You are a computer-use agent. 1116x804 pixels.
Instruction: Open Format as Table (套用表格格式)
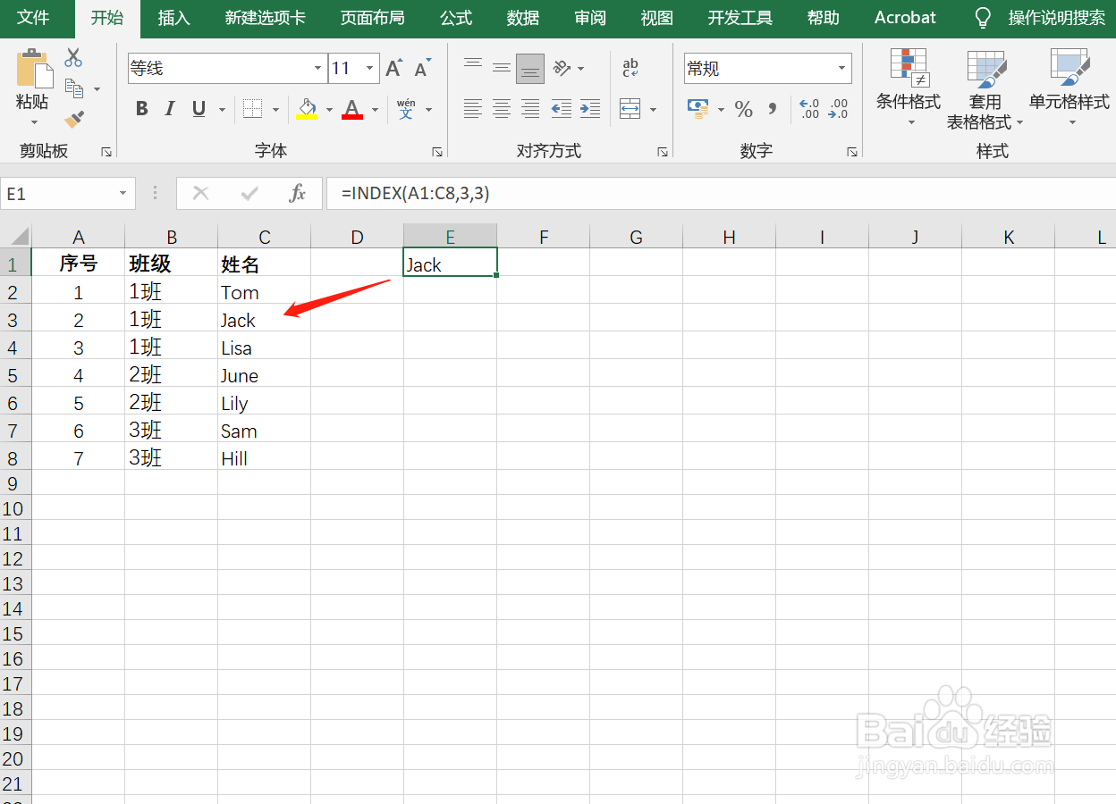point(985,89)
